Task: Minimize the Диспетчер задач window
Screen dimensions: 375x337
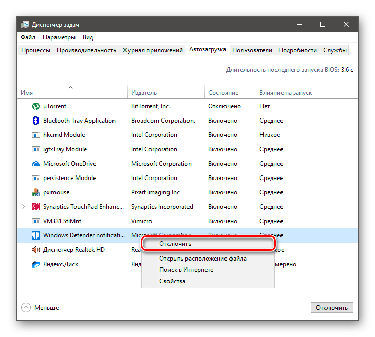Action: pos(299,24)
